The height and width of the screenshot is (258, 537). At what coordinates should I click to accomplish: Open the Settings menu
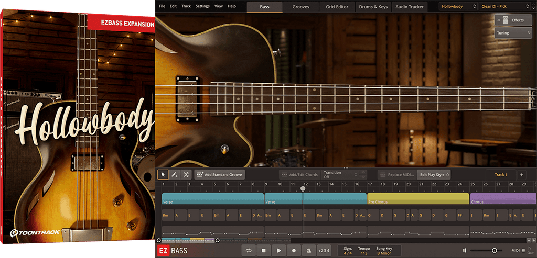(x=202, y=6)
